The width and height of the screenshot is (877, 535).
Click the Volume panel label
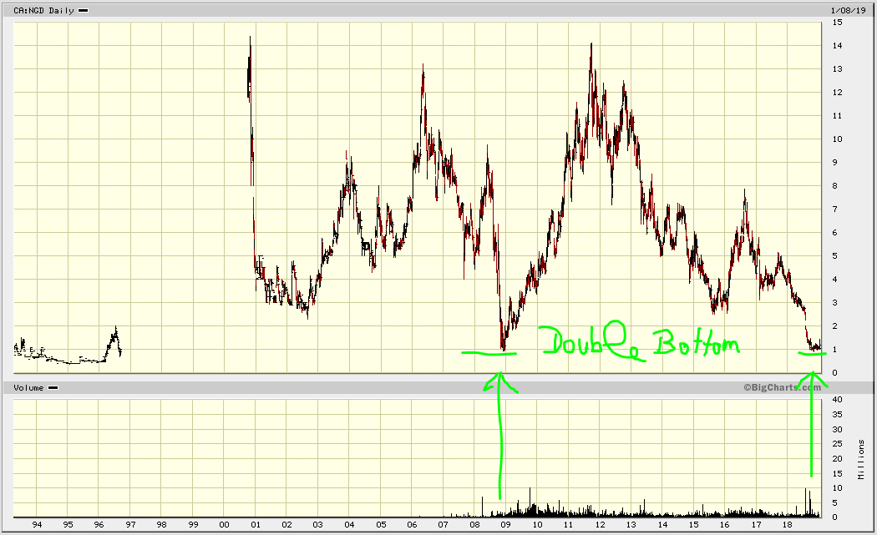tap(26, 388)
